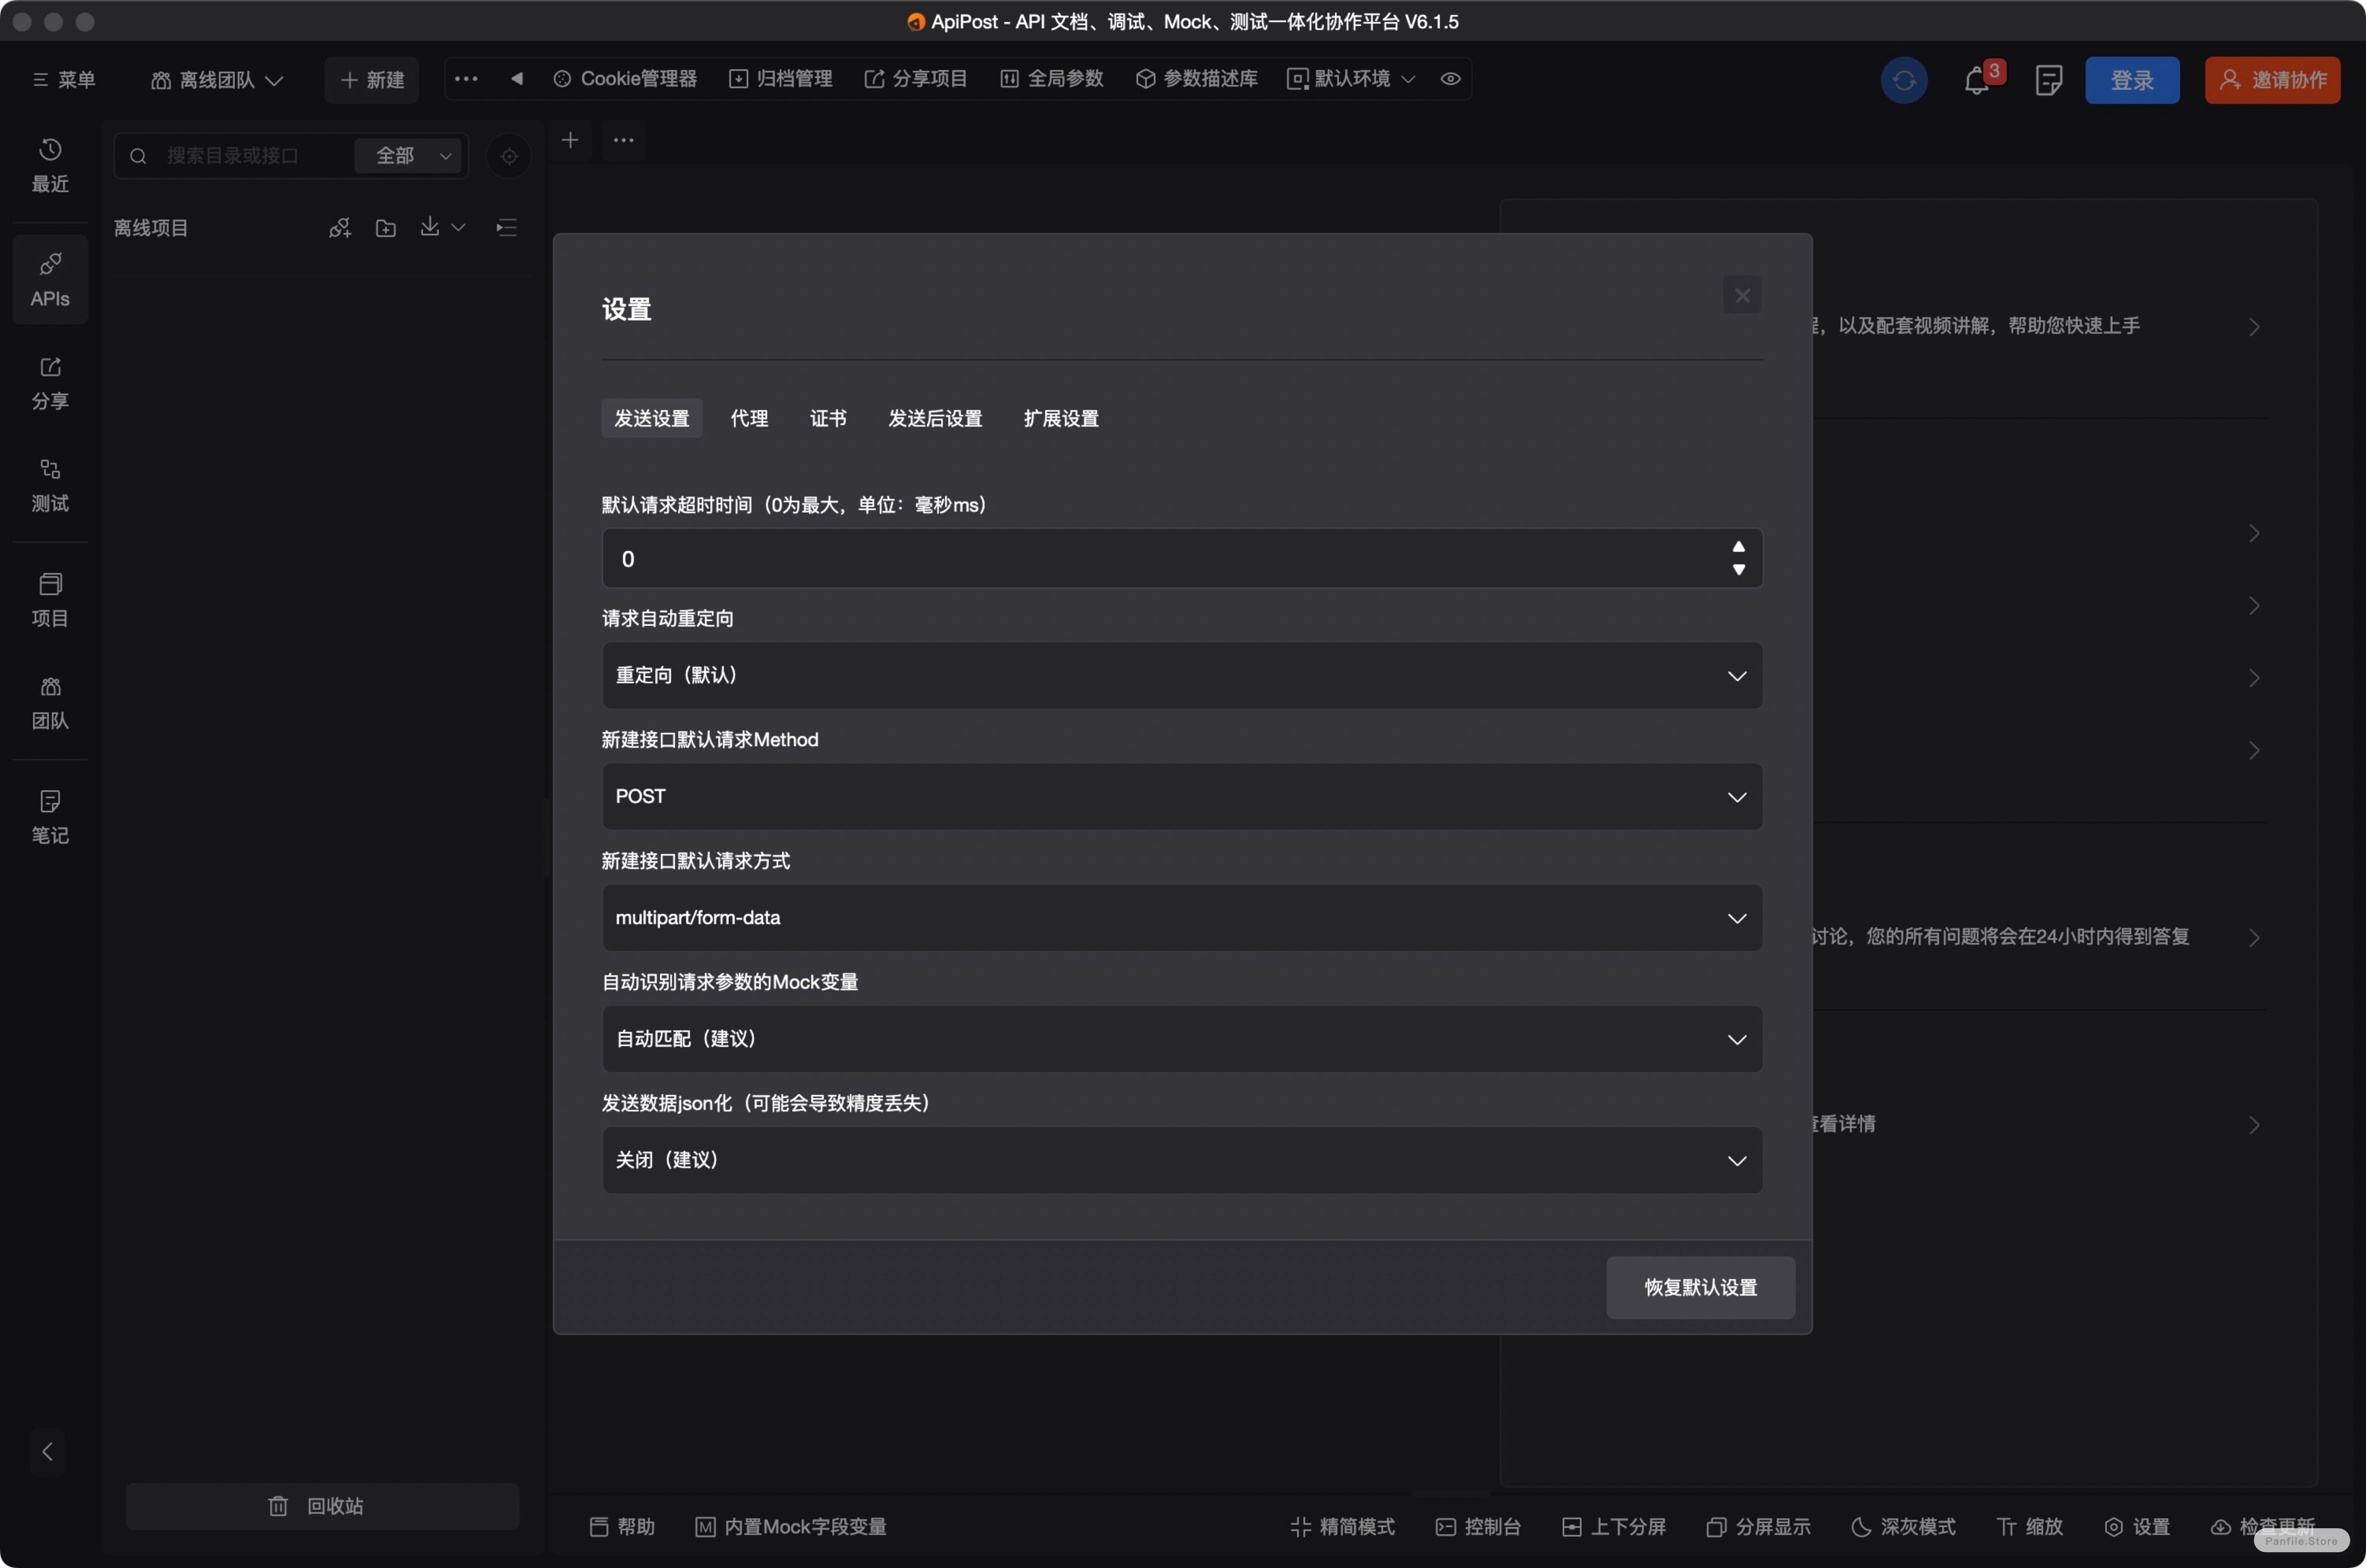Click the sync refresh circle icon
The width and height of the screenshot is (2366, 1568).
click(x=1904, y=80)
